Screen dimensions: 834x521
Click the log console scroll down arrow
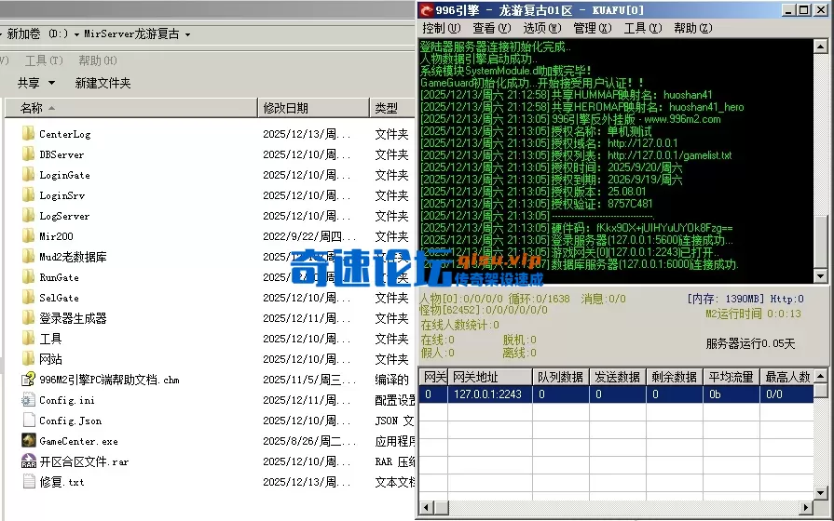point(821,276)
